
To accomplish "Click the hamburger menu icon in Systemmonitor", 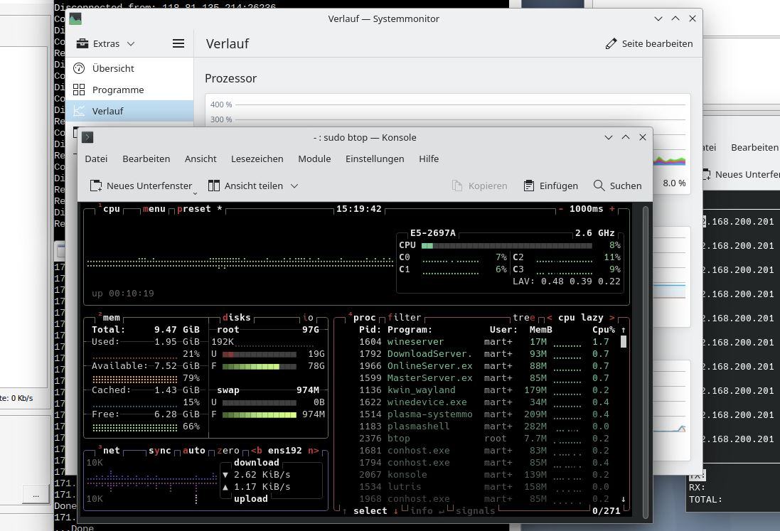I will coord(178,44).
